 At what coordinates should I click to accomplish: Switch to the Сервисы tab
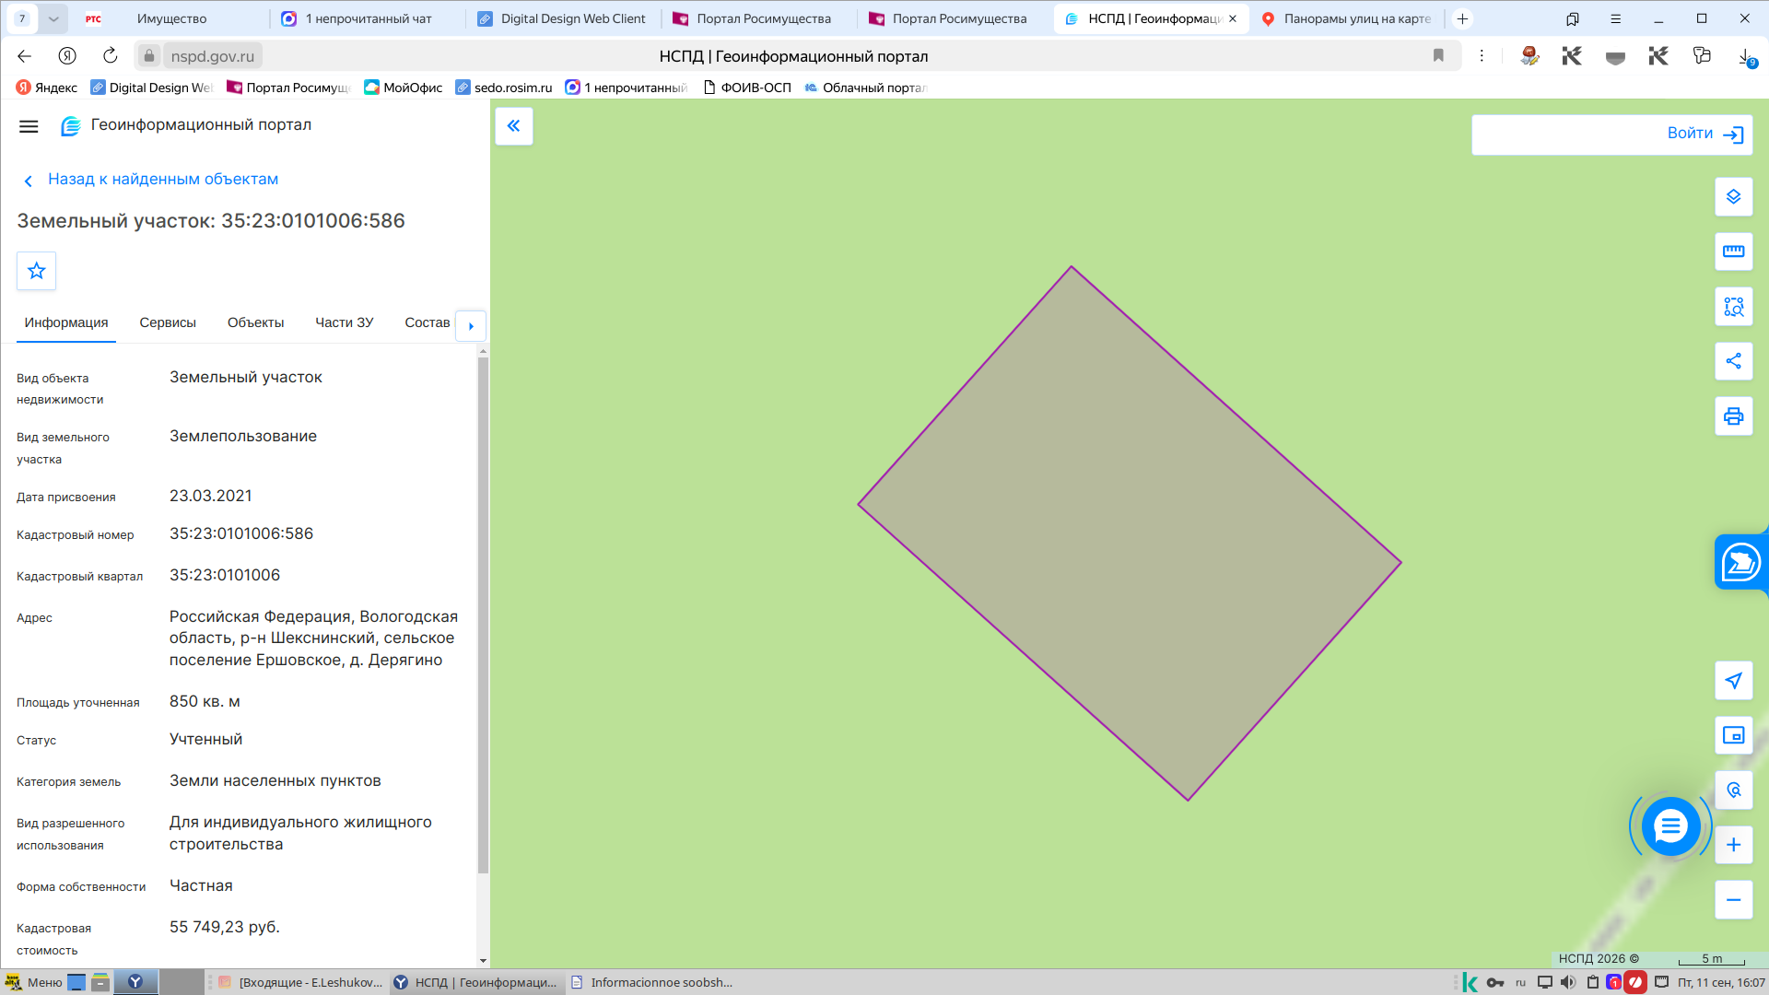pyautogui.click(x=168, y=322)
